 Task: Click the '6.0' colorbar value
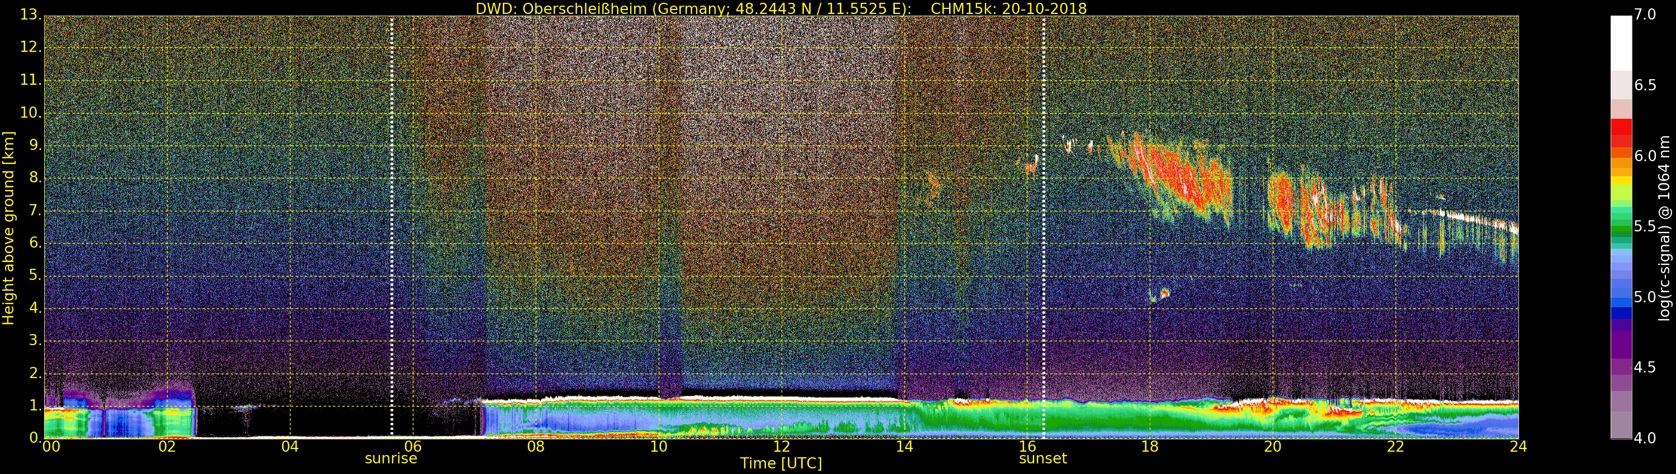pos(1645,156)
